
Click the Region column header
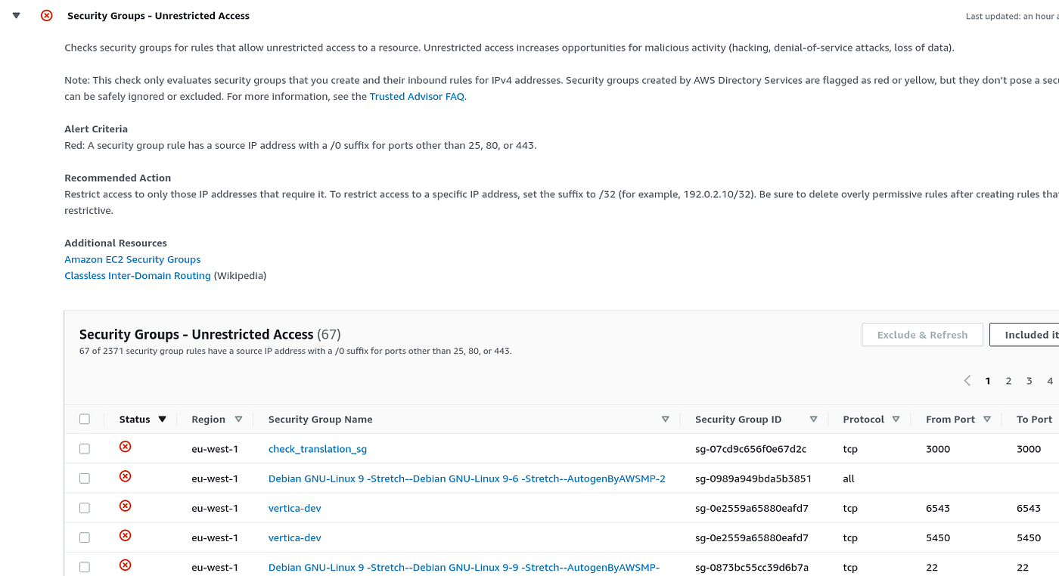click(208, 420)
